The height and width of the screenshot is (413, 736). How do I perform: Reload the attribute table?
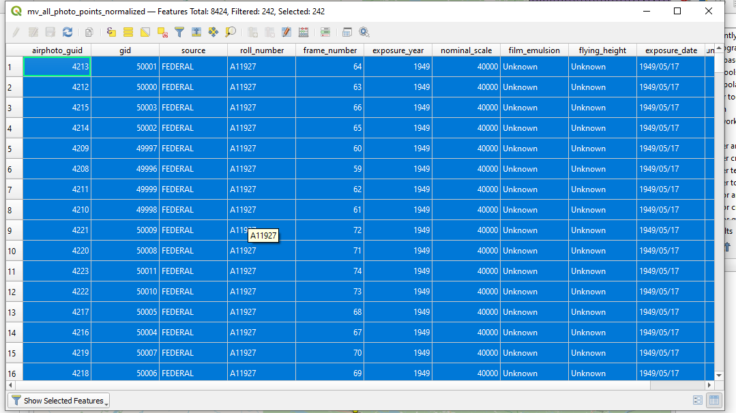coord(67,32)
